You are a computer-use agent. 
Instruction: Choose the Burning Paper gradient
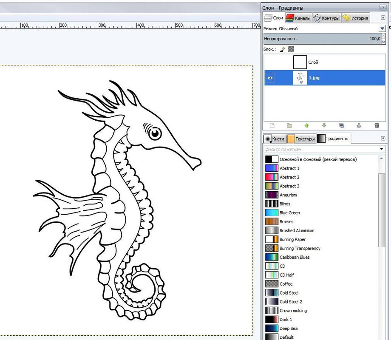pos(322,239)
